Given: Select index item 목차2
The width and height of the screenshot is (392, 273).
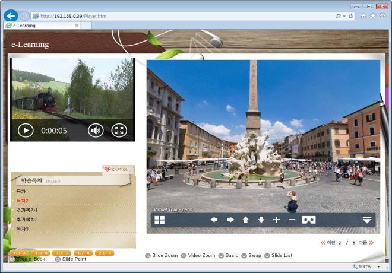Looking at the screenshot, I should coord(22,201).
